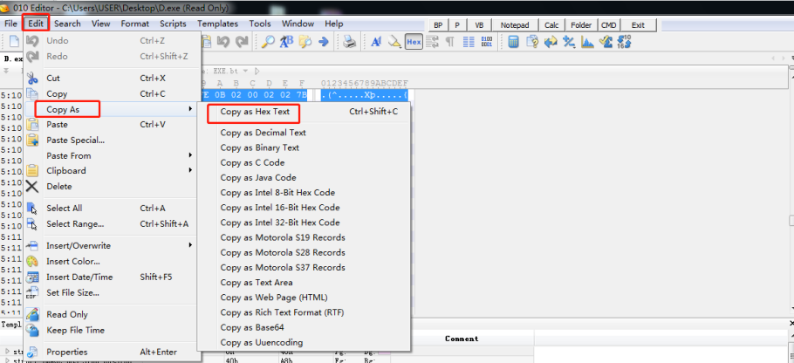Image resolution: width=794 pixels, height=363 pixels.
Task: Click the document with question mark icon
Action: pos(532,42)
